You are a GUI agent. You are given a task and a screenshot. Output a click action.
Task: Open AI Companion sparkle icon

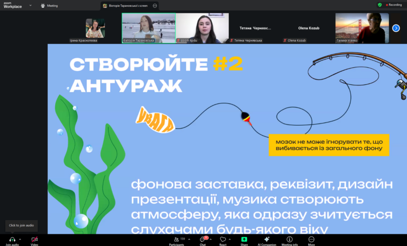pyautogui.click(x=267, y=239)
